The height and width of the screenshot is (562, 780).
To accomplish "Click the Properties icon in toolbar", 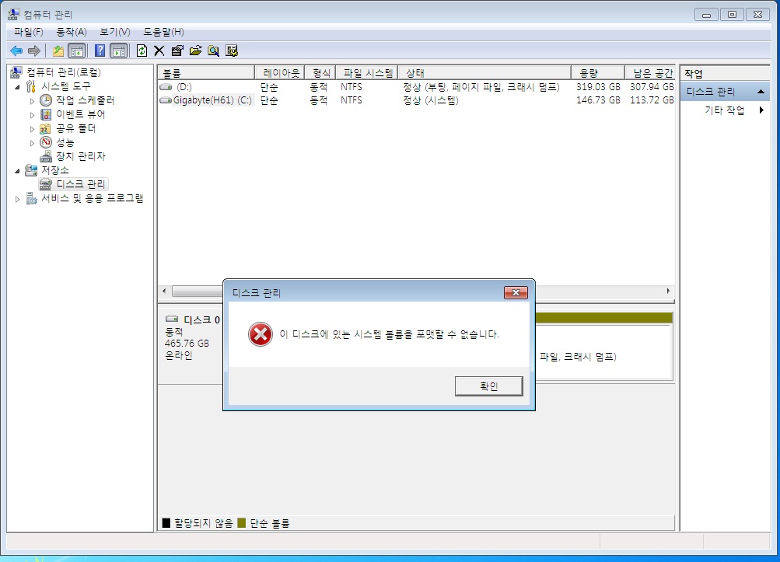I will [177, 51].
